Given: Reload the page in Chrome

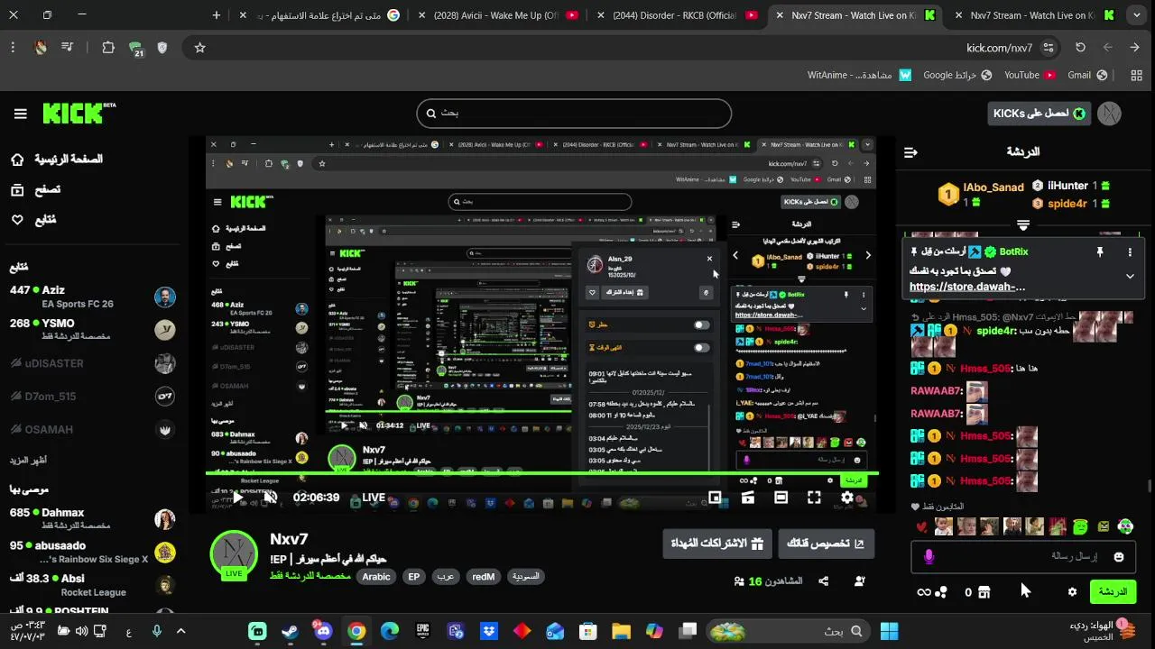Looking at the screenshot, I should point(1080,48).
